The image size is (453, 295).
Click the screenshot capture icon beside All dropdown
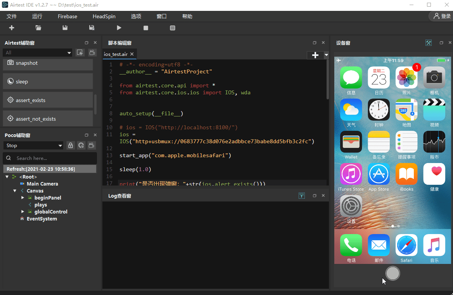(80, 52)
